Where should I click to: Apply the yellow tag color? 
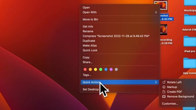coord(96,69)
